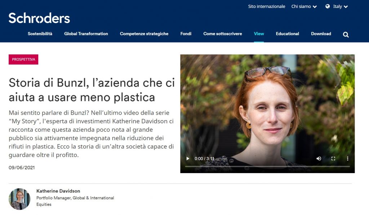Click the globe icon beside Italy
This screenshot has width=369, height=215.
[328, 6]
